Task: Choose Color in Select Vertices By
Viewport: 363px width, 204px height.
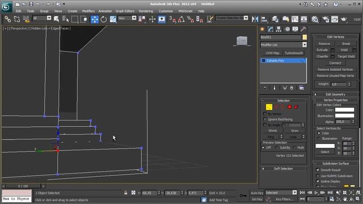Action: pos(319,133)
